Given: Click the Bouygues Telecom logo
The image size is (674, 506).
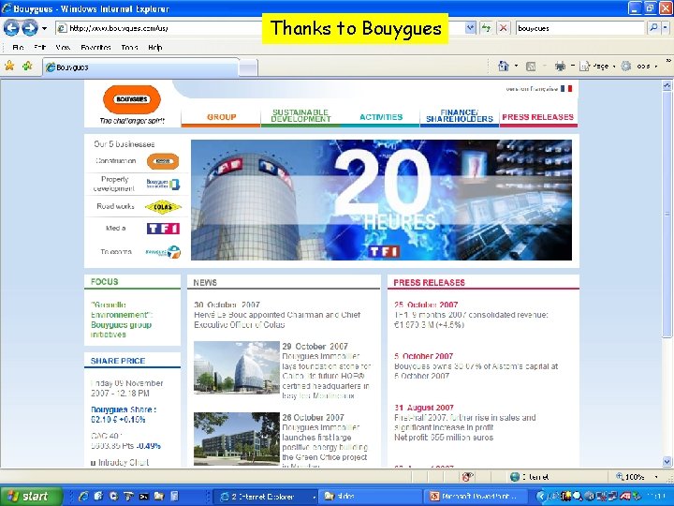Looking at the screenshot, I should (163, 252).
